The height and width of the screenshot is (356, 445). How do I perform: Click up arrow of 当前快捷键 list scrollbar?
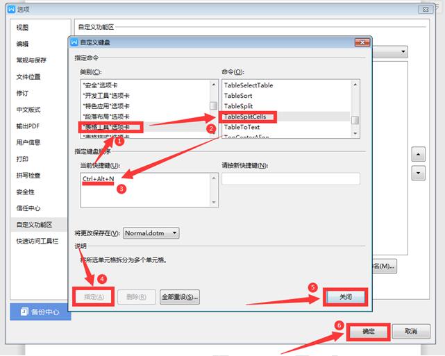click(214, 178)
